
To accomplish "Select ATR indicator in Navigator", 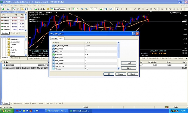I will tap(12, 47).
